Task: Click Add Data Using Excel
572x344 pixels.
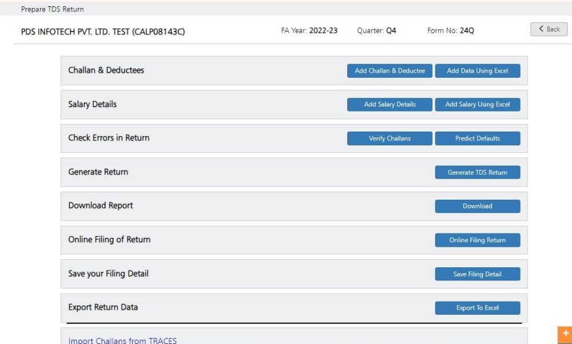Action: (478, 71)
